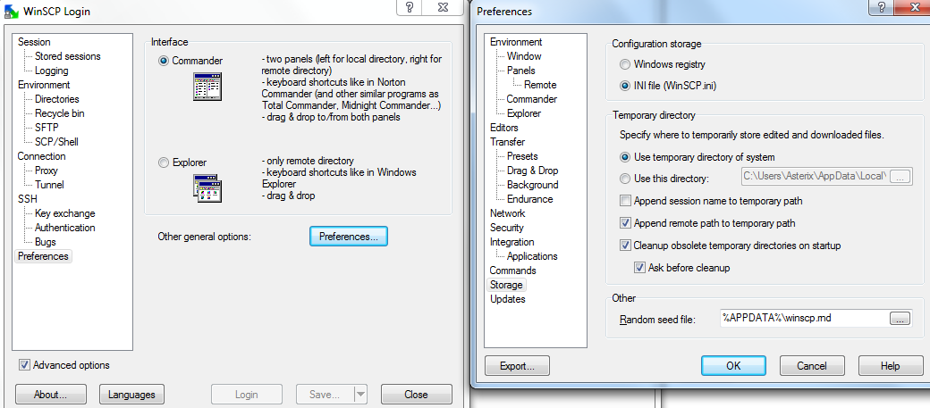The width and height of the screenshot is (930, 408).
Task: Open the Languages button
Action: coord(131,395)
